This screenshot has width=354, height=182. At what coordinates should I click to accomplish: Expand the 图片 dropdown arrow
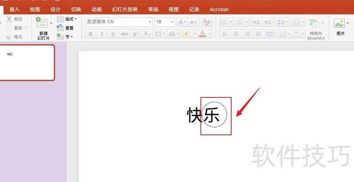click(x=347, y=23)
